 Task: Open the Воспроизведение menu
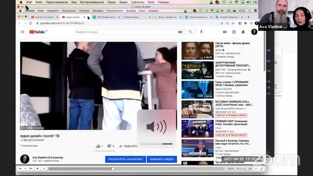coord(92,2)
